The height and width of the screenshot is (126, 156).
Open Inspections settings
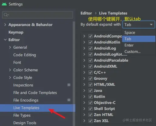pos(23,85)
